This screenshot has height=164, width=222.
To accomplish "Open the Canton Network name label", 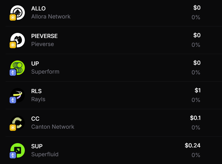I will pos(53,127).
